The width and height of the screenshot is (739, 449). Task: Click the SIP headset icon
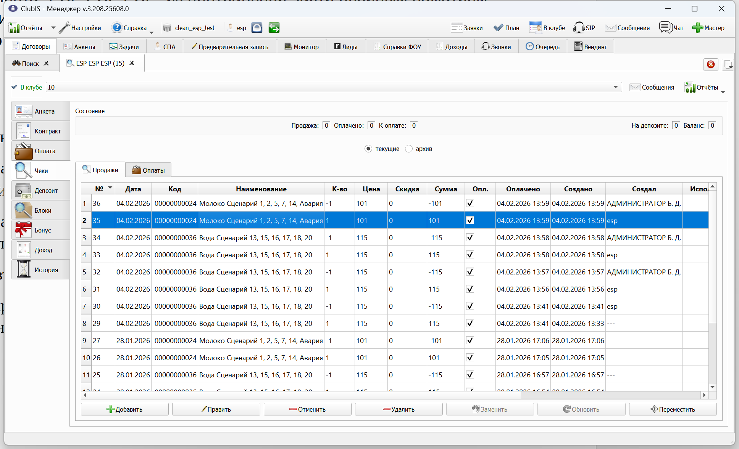pos(579,28)
